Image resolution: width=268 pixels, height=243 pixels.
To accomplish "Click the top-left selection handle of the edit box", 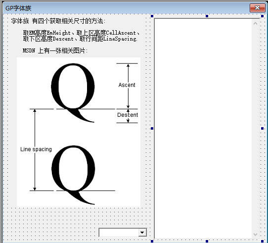I will [152, 16].
